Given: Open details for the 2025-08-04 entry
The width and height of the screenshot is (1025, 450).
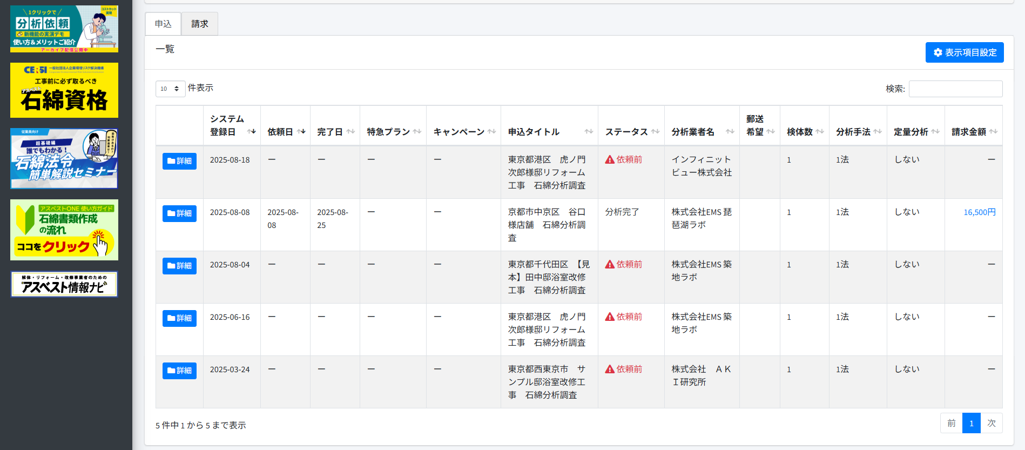Looking at the screenshot, I should (x=179, y=266).
